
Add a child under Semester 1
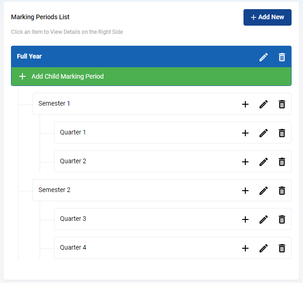245,104
